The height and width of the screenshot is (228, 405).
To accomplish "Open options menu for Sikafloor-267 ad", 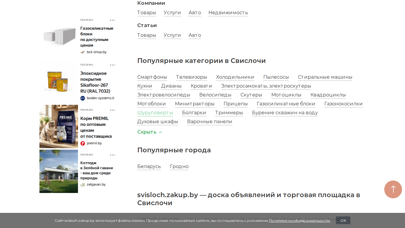I will tap(112, 65).
